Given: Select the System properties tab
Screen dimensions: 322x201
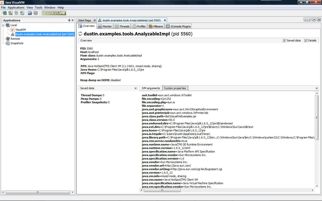Looking at the screenshot, I should 175,88.
